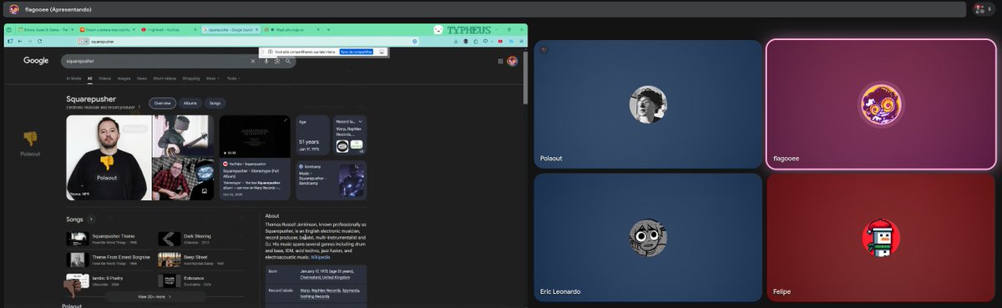This screenshot has height=308, width=1002.
Task: Click the sidebar panel icon left of back arrow
Action: 10,41
